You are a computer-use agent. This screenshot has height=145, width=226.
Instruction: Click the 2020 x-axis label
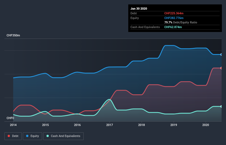coord(206,125)
